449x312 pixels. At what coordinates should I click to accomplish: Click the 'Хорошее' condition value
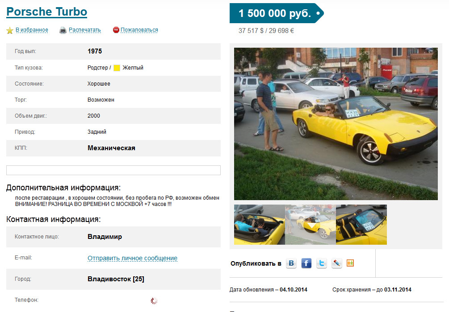99,84
